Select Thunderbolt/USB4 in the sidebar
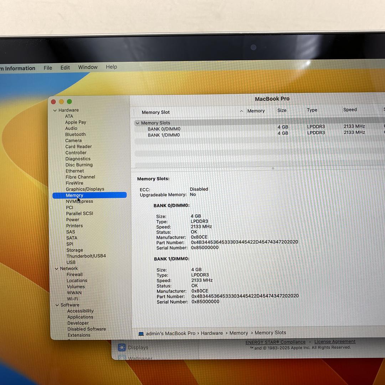Viewport: 385px width, 385px height. click(86, 256)
